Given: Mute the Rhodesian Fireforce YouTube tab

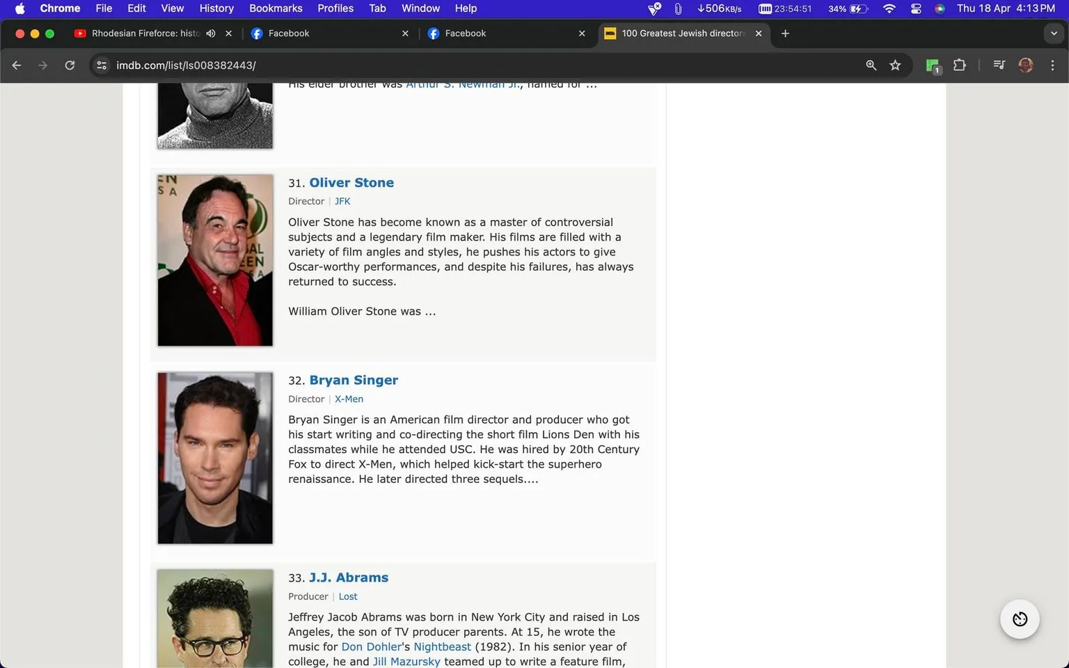Looking at the screenshot, I should pos(211,33).
